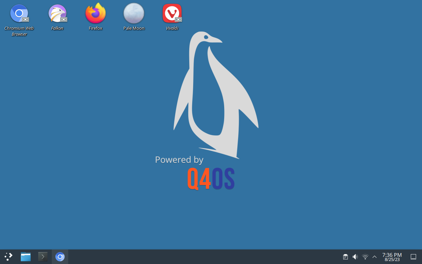Expand hidden system tray icons arrow
Image resolution: width=422 pixels, height=264 pixels.
pos(375,257)
